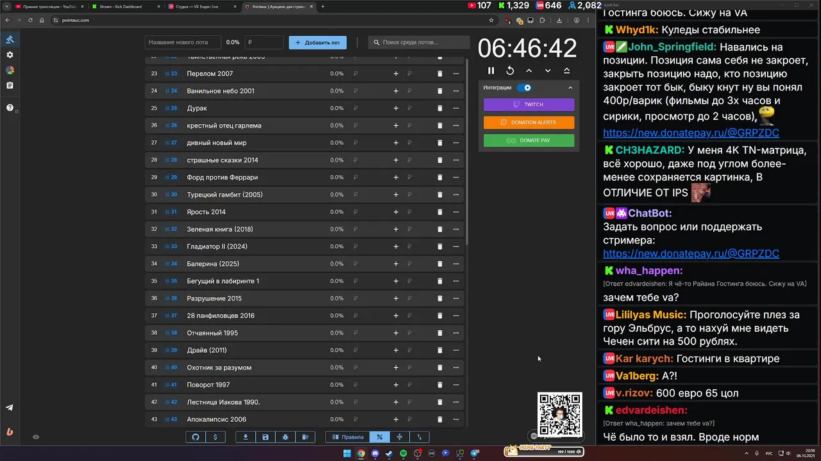Add amount to Поворот 1997 with plus
The width and height of the screenshot is (821, 461).
396,385
